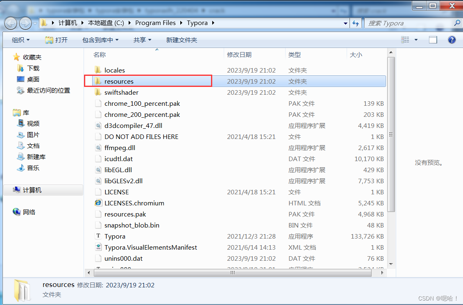This screenshot has height=305, width=463.
Task: Sort by Name (名称) column header
Action: (99, 55)
